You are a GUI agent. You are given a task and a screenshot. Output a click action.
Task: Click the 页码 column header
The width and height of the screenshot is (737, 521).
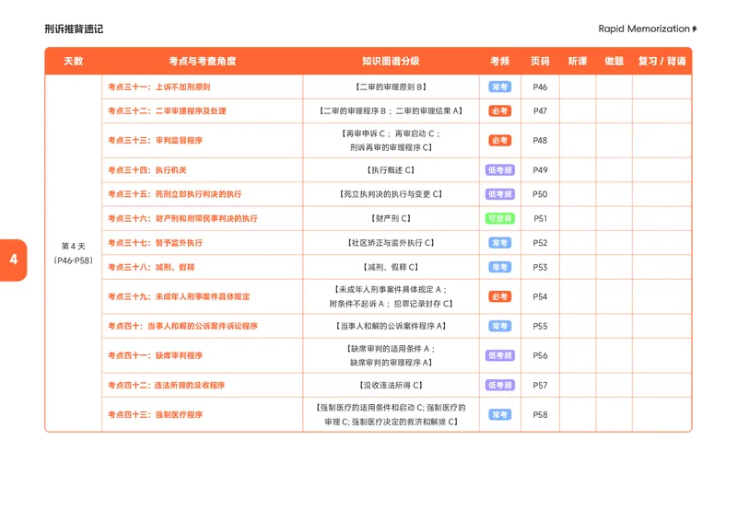[x=540, y=61]
